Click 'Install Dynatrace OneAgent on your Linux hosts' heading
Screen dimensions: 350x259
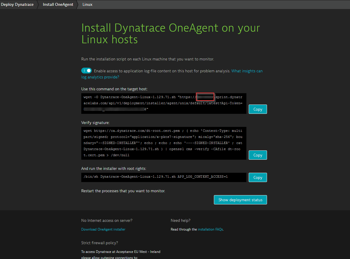[171, 34]
